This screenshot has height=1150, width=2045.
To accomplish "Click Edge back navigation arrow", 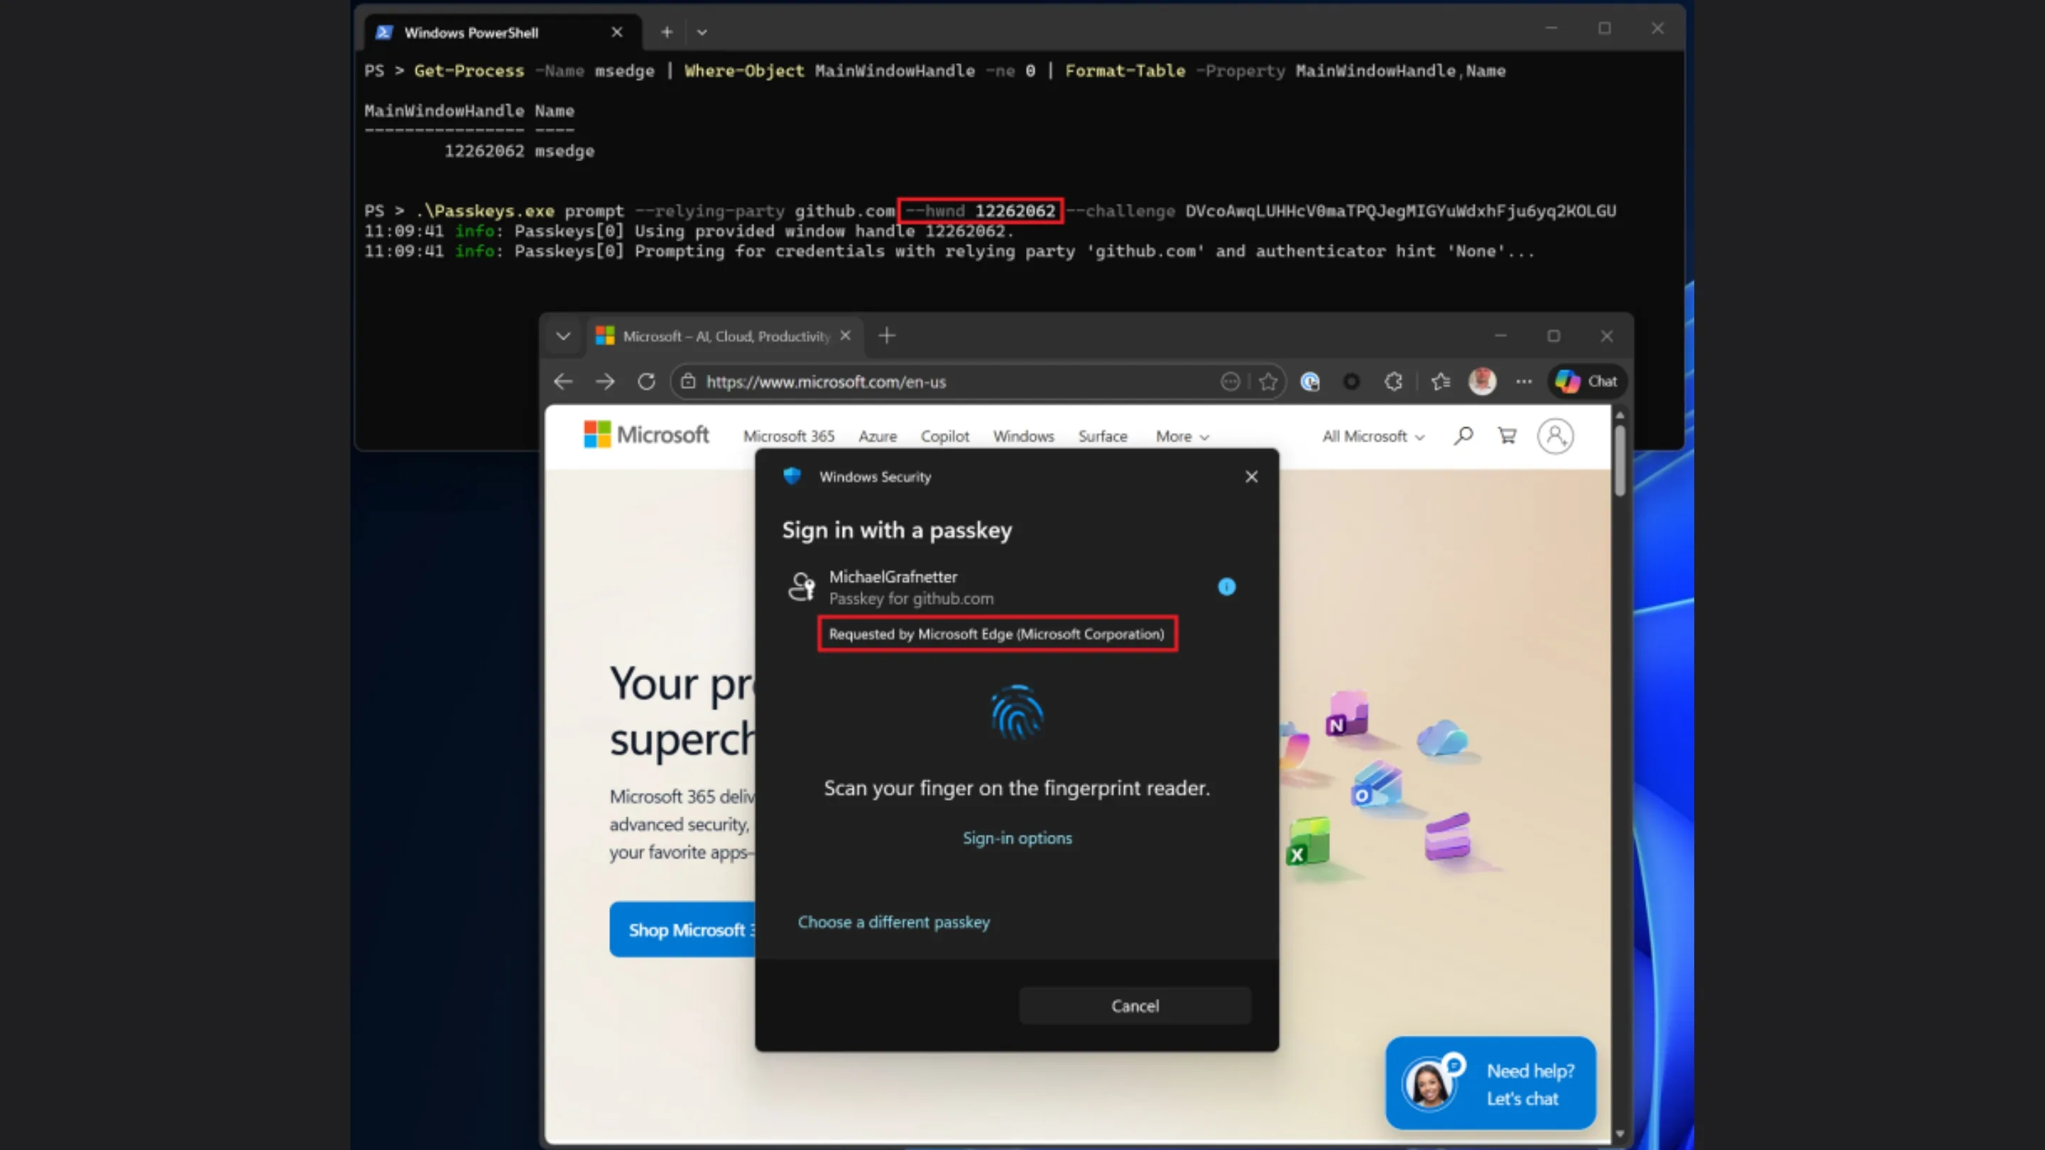I will tap(563, 382).
